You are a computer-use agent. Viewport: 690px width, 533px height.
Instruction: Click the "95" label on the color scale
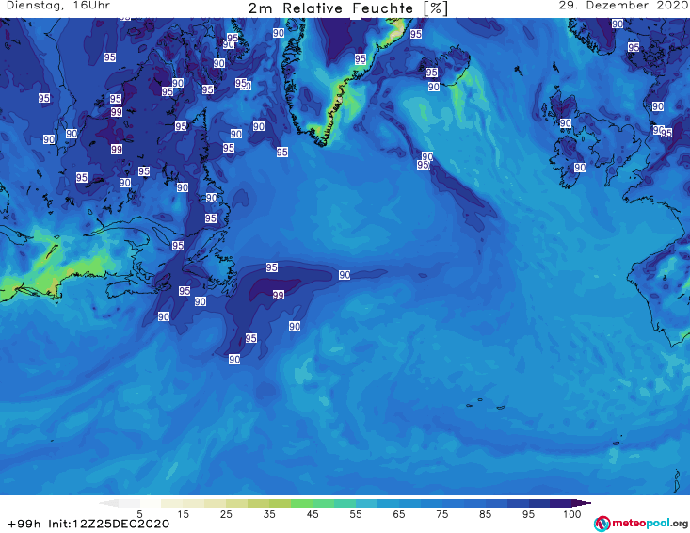pyautogui.click(x=528, y=514)
